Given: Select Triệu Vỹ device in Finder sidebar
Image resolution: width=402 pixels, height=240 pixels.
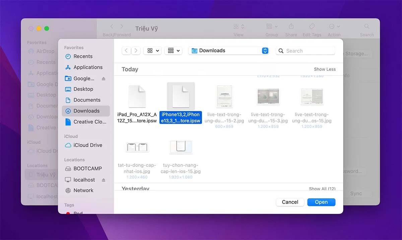Looking at the screenshot, I should click(x=42, y=174).
